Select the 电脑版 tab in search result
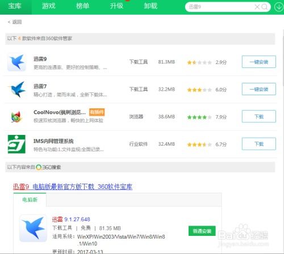Screen dimensions: 284x254 click(30, 200)
